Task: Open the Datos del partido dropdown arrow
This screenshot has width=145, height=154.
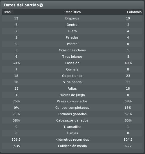Action: coord(41,5)
